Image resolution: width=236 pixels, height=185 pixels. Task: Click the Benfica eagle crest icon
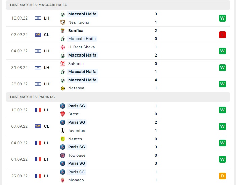pyautogui.click(x=63, y=31)
